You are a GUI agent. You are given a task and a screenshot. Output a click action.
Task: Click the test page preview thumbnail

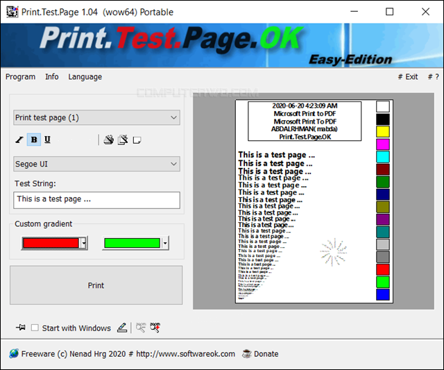pos(314,201)
